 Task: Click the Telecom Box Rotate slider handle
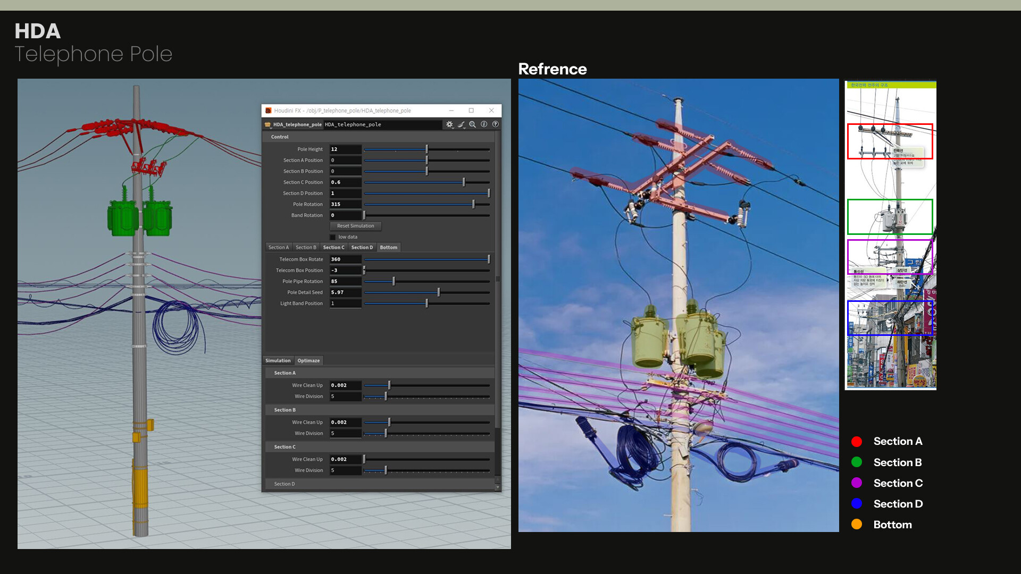[x=489, y=259]
